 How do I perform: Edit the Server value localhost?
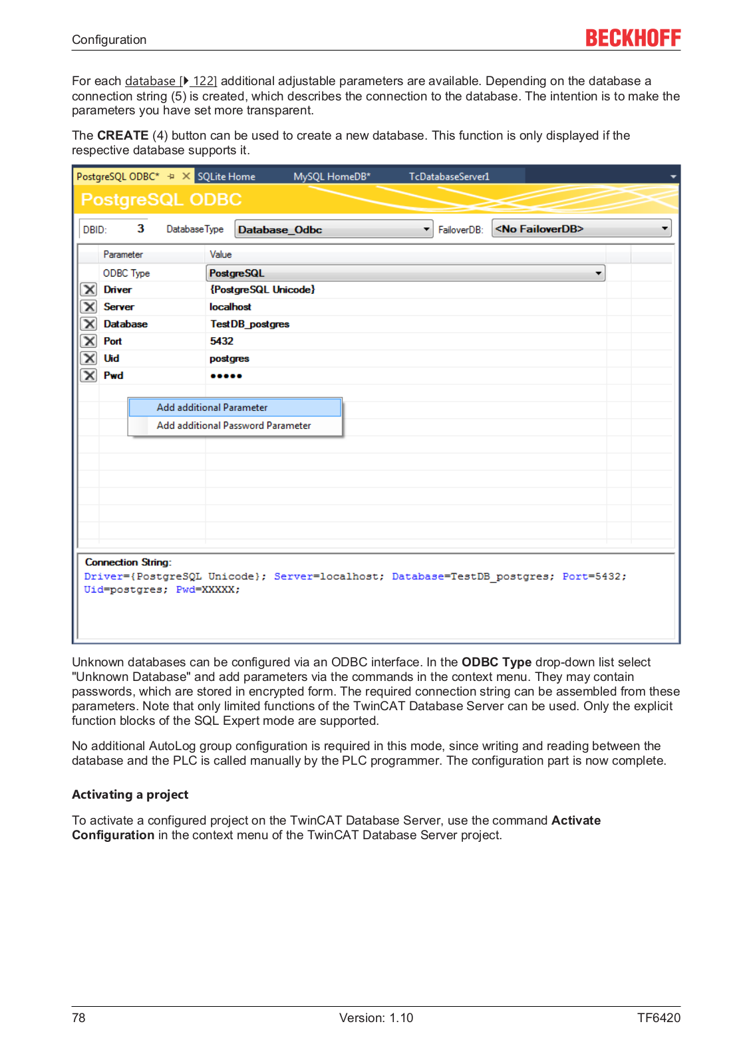coord(230,307)
